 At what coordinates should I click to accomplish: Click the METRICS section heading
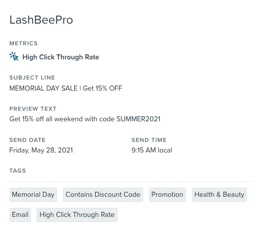[x=24, y=43]
